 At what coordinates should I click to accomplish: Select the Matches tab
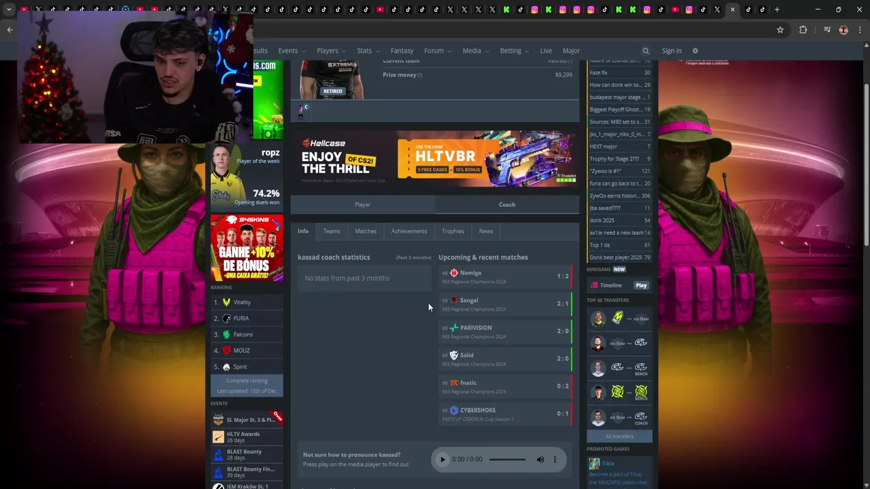point(366,231)
